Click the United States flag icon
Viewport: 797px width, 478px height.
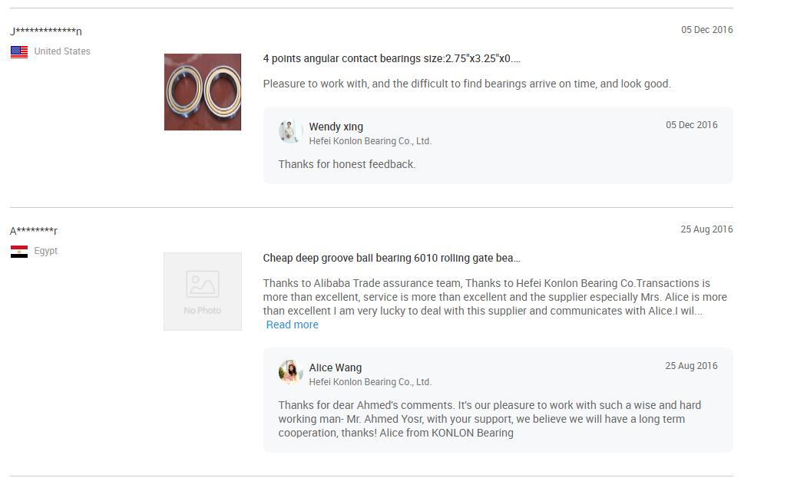coord(19,52)
